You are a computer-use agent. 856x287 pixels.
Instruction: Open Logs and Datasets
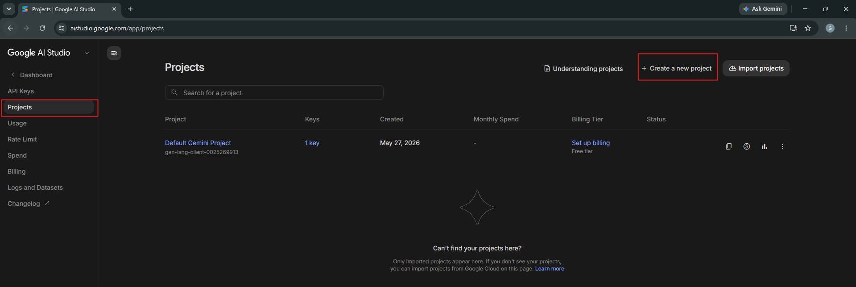tap(35, 187)
